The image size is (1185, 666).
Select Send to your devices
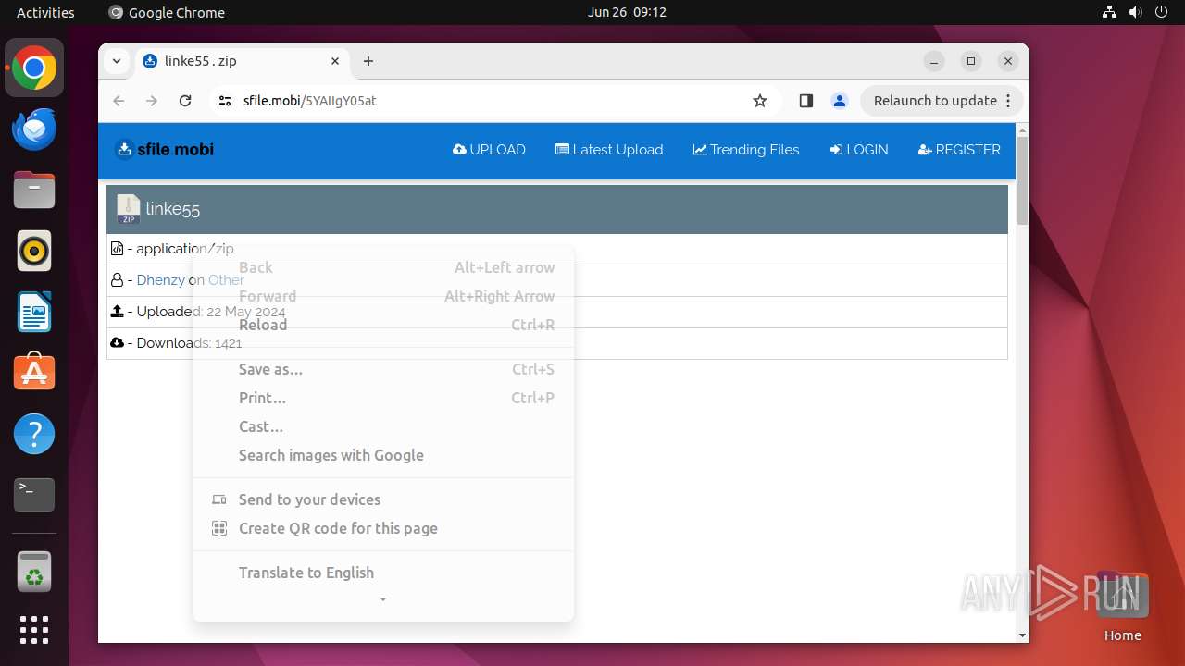383,499
